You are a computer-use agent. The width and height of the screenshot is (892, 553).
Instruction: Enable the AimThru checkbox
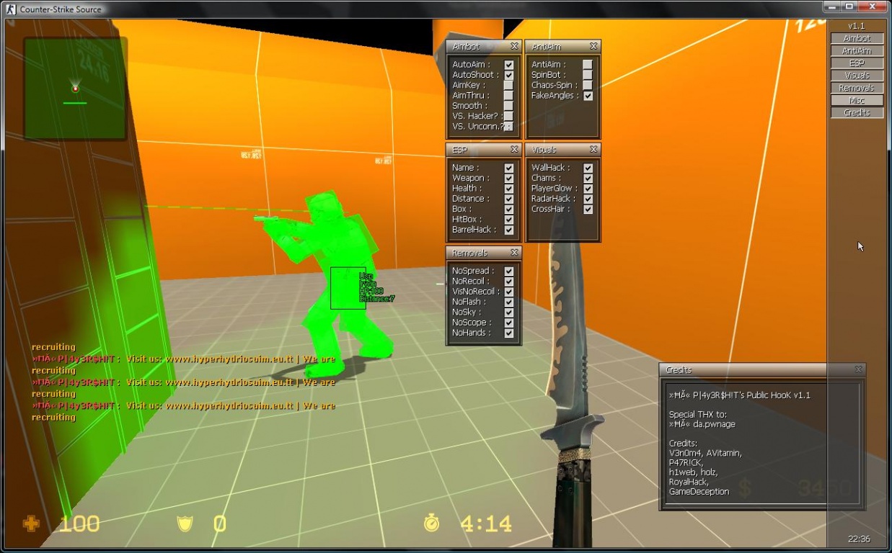pyautogui.click(x=509, y=95)
